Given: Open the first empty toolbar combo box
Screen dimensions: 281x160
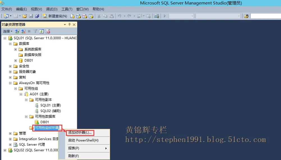Looking at the screenshot, I should (x=181, y=16).
